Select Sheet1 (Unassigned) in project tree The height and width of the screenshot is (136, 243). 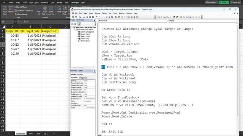(x=87, y=32)
